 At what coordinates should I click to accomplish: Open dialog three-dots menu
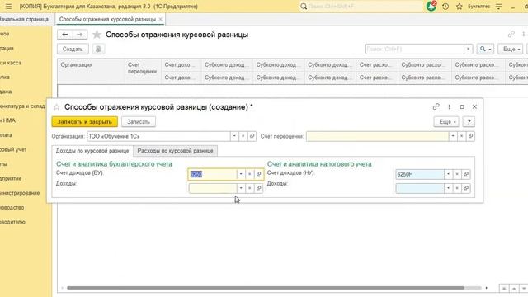(x=449, y=106)
